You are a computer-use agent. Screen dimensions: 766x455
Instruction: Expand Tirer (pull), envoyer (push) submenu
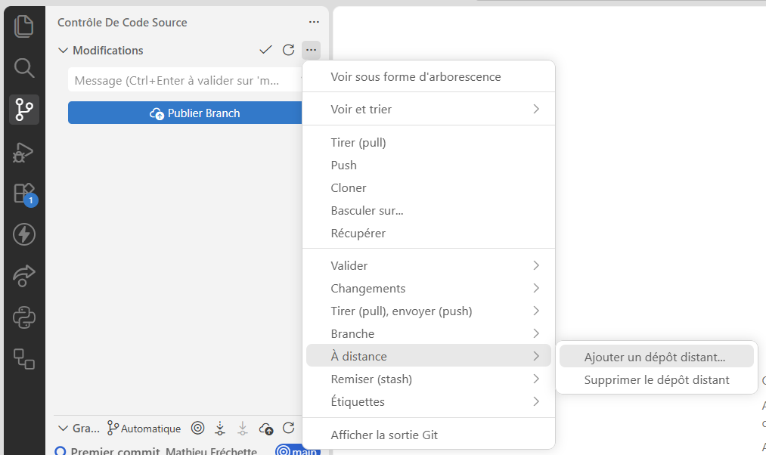[429, 311]
